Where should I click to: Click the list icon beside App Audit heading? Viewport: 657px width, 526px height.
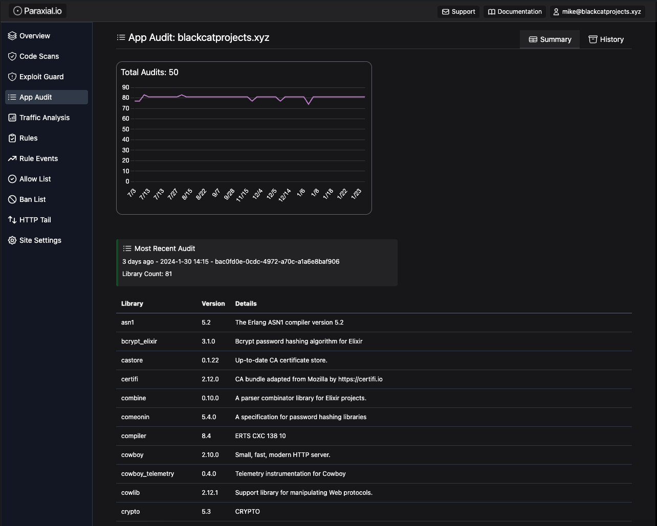pyautogui.click(x=121, y=37)
